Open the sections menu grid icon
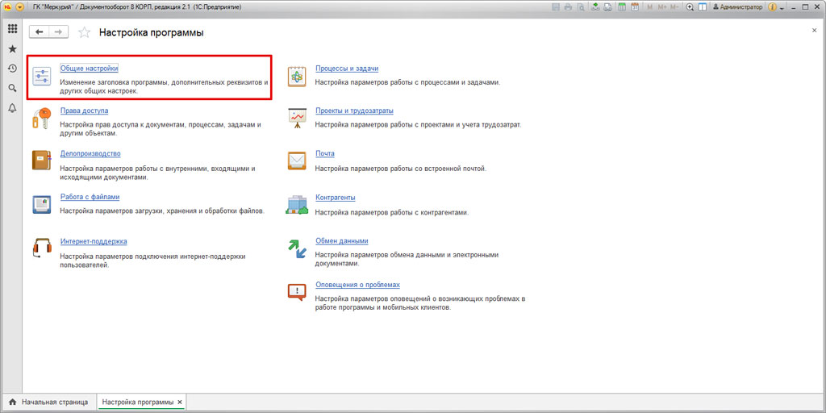 pos(12,28)
